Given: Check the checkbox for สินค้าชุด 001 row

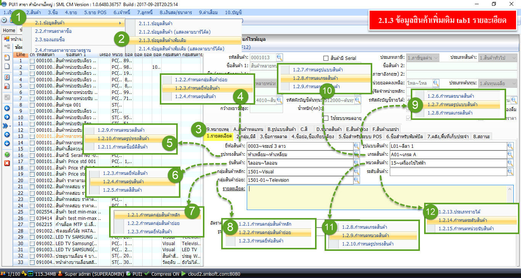Looking at the screenshot, I should [x=32, y=105].
